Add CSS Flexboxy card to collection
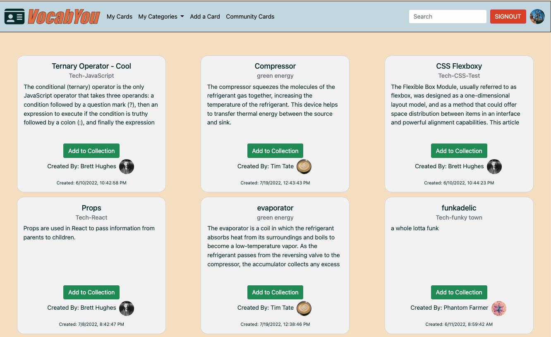Image resolution: width=551 pixels, height=337 pixels. (459, 151)
